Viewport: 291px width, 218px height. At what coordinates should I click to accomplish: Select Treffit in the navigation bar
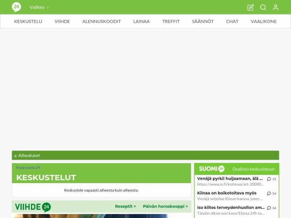click(x=171, y=21)
